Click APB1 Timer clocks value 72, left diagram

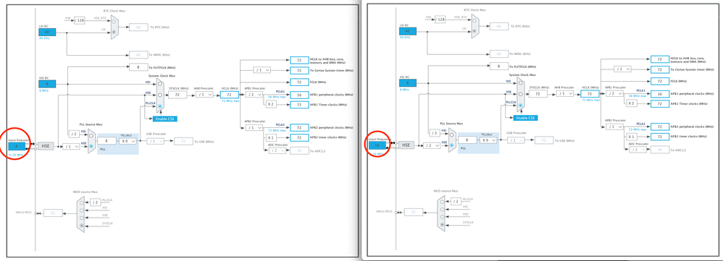[299, 105]
